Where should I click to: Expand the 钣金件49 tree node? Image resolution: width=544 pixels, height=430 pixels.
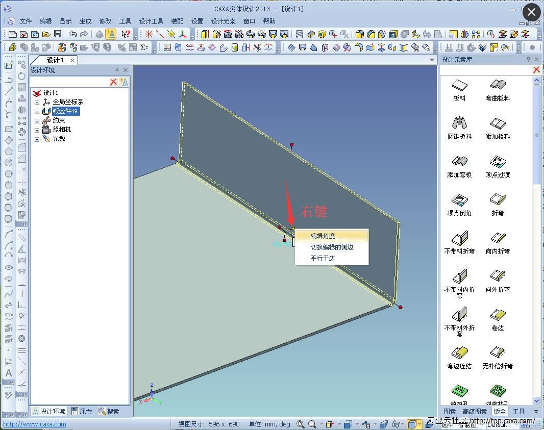click(37, 111)
